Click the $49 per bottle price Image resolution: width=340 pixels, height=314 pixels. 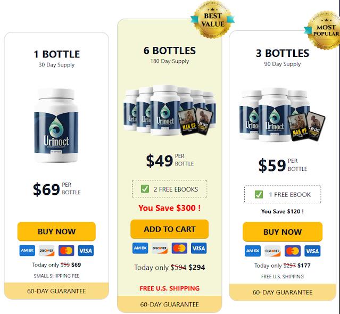[170, 161]
